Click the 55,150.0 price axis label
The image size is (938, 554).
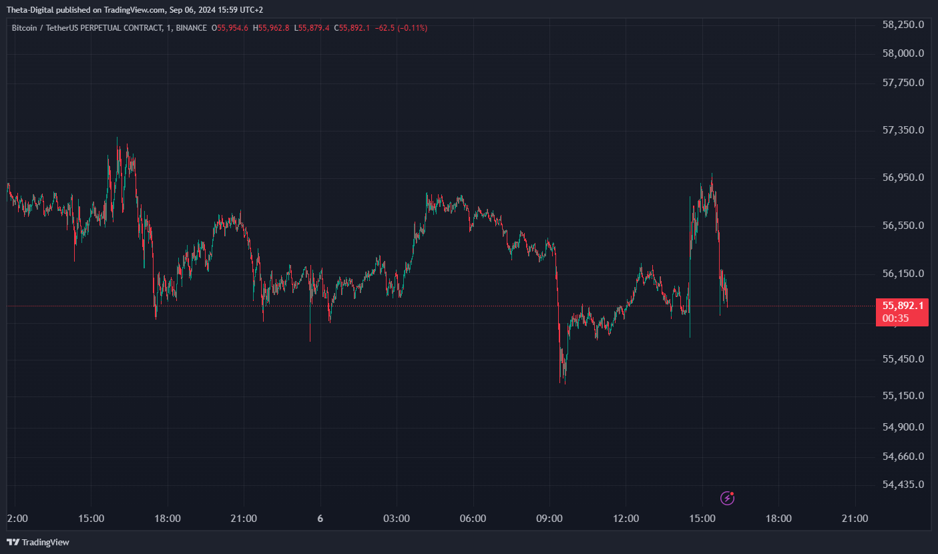pyautogui.click(x=903, y=396)
